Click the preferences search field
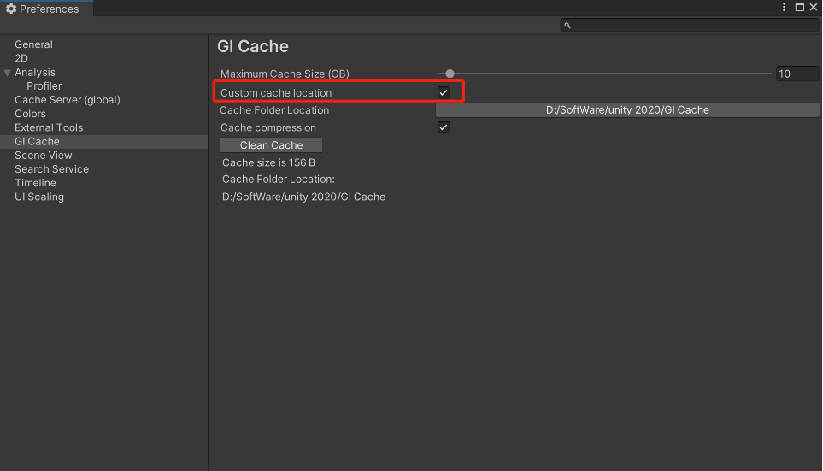 [690, 25]
